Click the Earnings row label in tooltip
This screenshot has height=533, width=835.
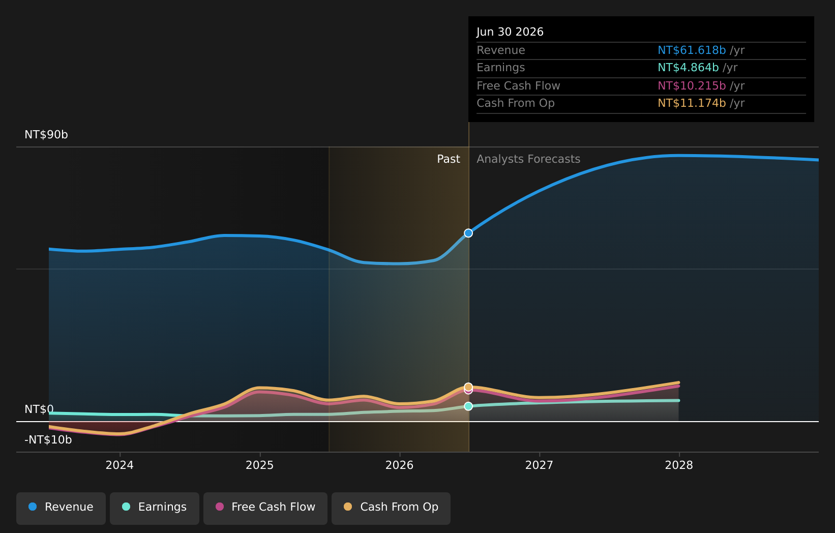501,68
